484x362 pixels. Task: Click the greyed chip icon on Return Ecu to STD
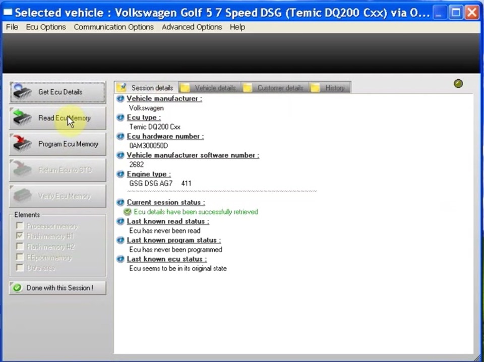point(22,169)
